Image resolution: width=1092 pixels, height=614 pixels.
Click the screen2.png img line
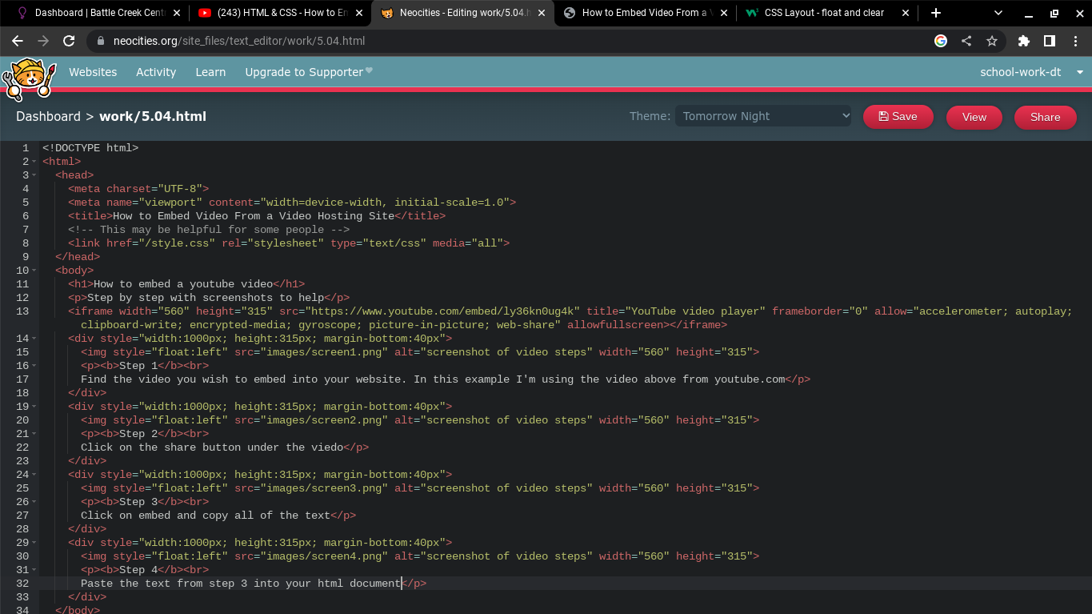coord(420,420)
